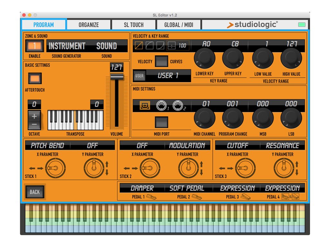Toggle the zone 1 Enable button
Viewport: 330px width, 247px height.
tap(34, 46)
